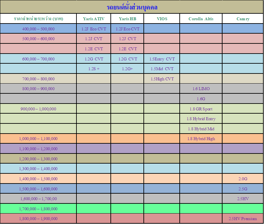264x224 pixels.
Task: Click the 2.0G cell under Camry
Action: click(x=243, y=179)
